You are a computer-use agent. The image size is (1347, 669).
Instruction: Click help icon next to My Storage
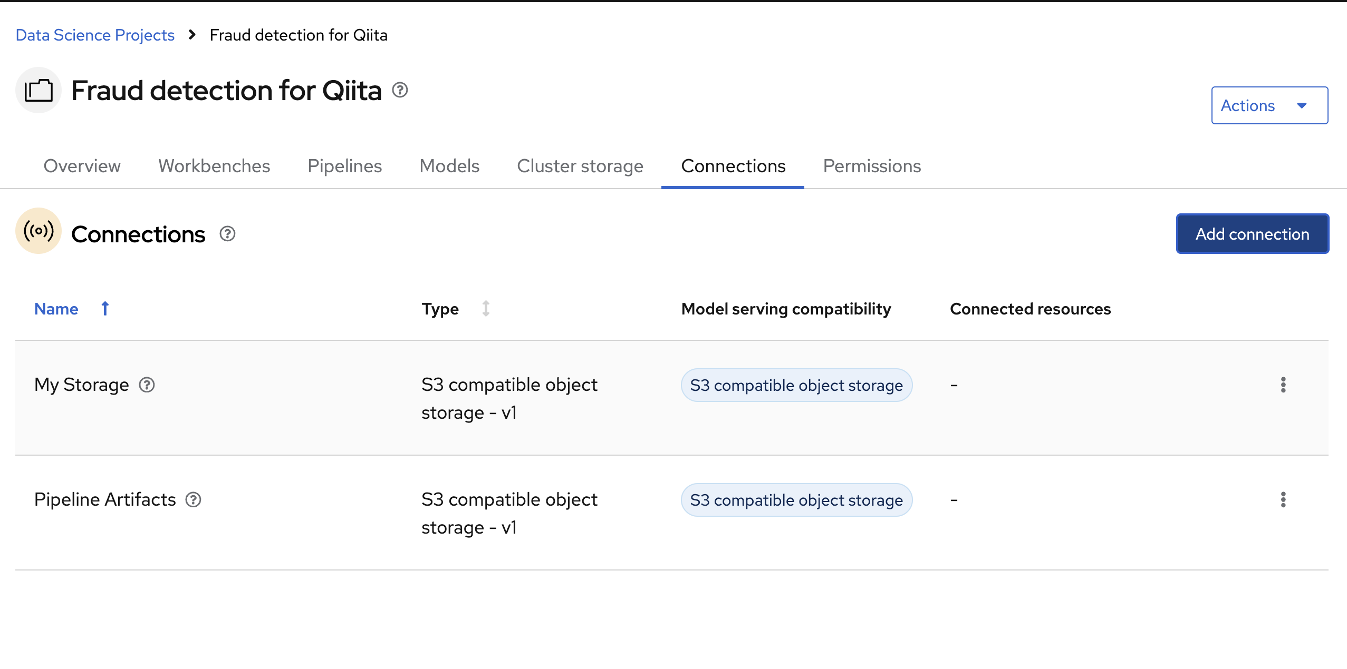coord(147,385)
